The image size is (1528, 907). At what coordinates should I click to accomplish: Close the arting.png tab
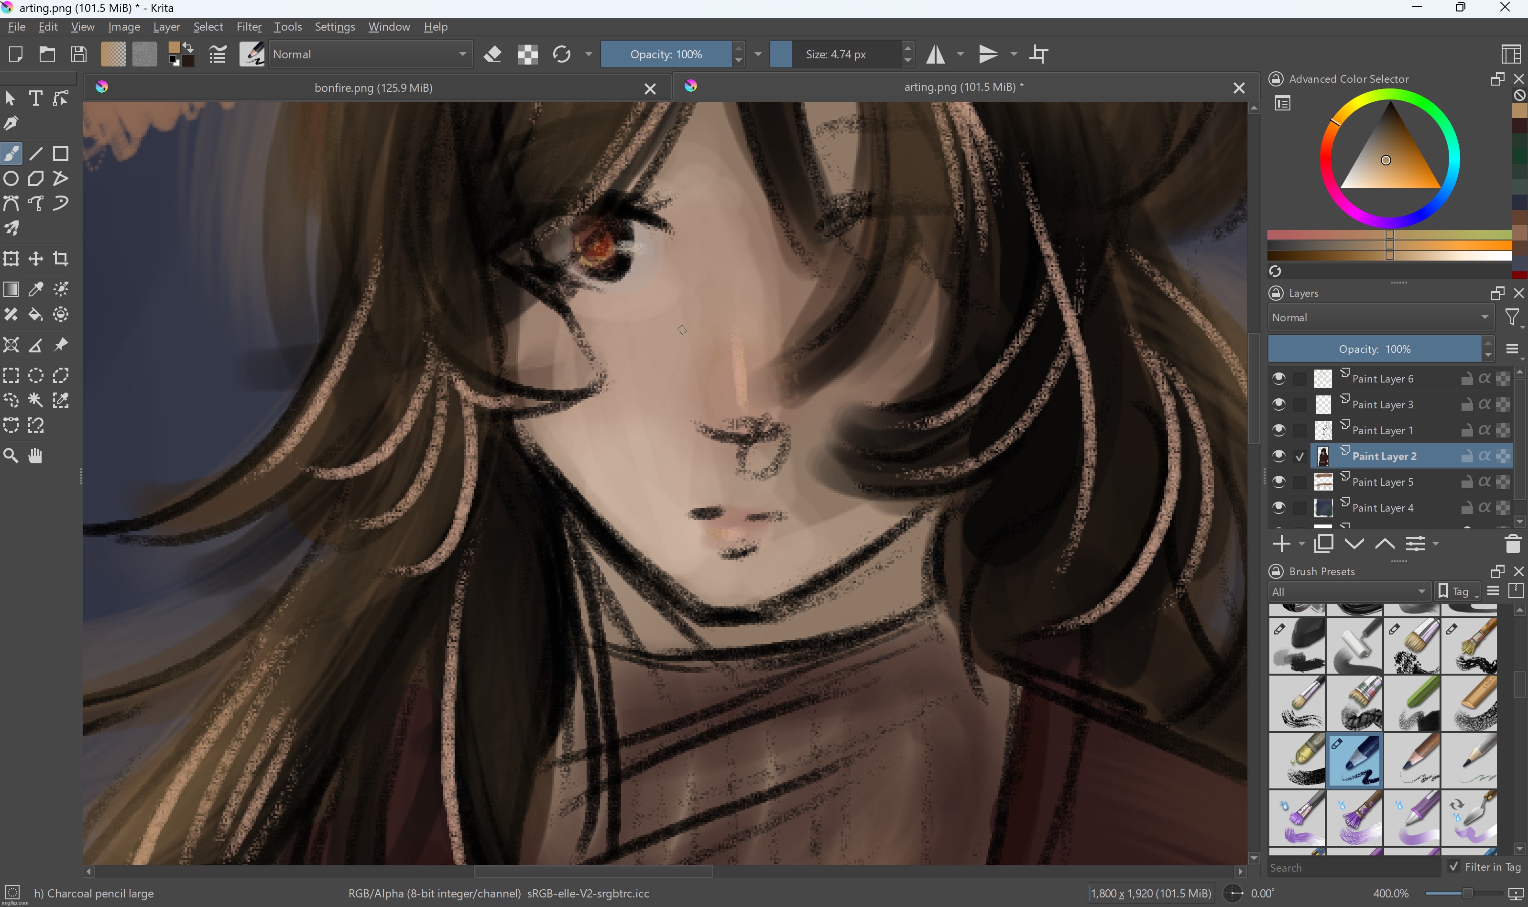(1238, 88)
